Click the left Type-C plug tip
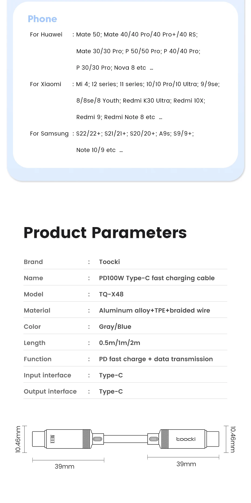Image resolution: width=251 pixels, height=503 pixels. click(x=39, y=439)
